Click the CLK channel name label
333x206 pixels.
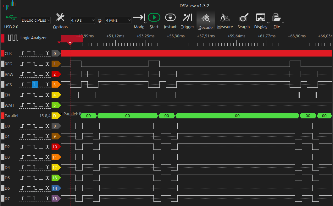point(8,54)
